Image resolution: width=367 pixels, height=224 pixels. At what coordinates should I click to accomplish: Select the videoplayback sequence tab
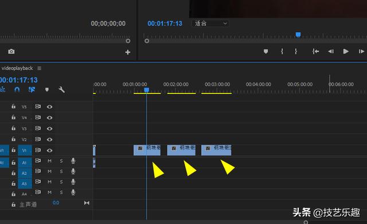pos(17,68)
